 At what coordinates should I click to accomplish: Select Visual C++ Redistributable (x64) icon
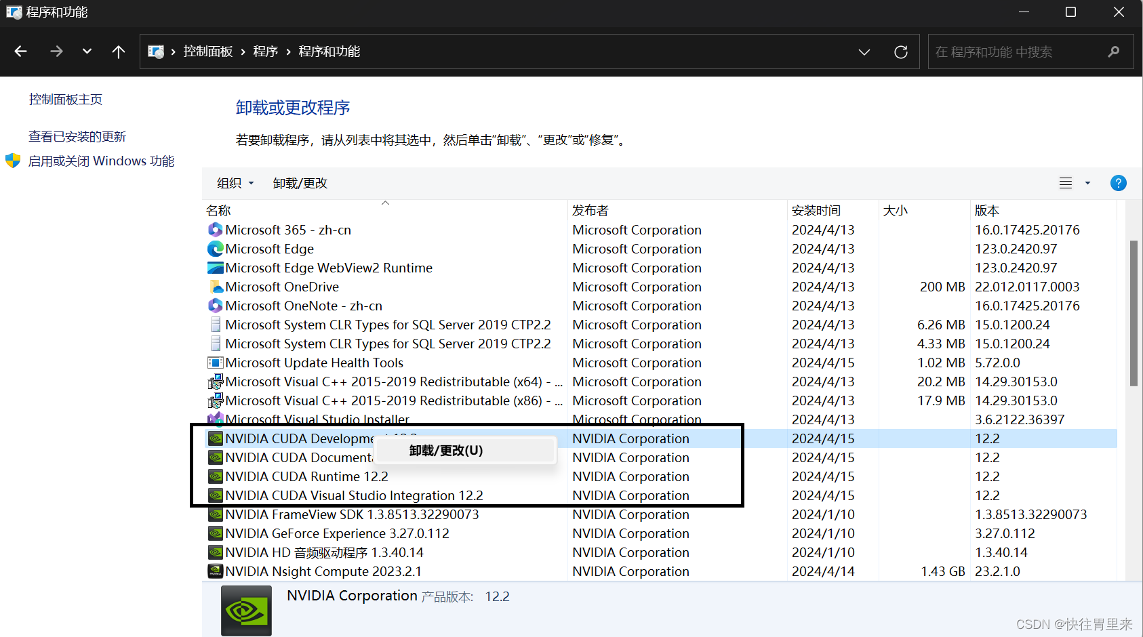click(x=216, y=382)
